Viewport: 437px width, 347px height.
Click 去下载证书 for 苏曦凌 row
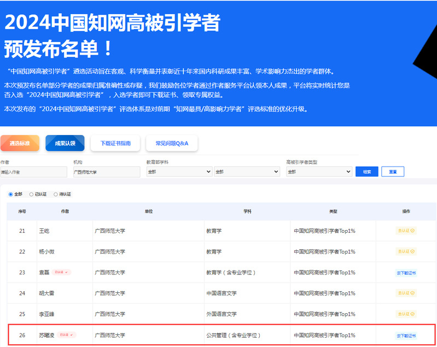tap(406, 336)
